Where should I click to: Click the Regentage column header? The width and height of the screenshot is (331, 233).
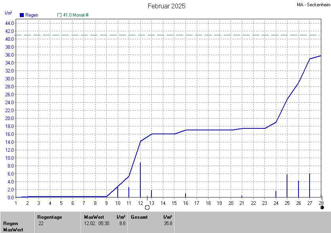[x=49, y=217]
